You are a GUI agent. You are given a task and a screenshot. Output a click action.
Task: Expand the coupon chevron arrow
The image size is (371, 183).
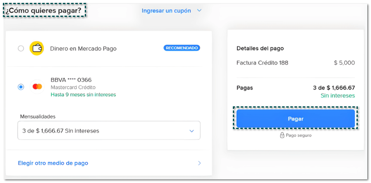click(199, 10)
